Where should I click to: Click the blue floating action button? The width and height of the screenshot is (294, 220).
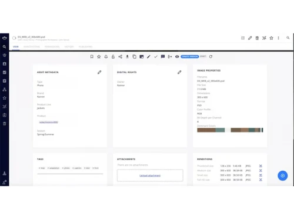pyautogui.click(x=283, y=175)
